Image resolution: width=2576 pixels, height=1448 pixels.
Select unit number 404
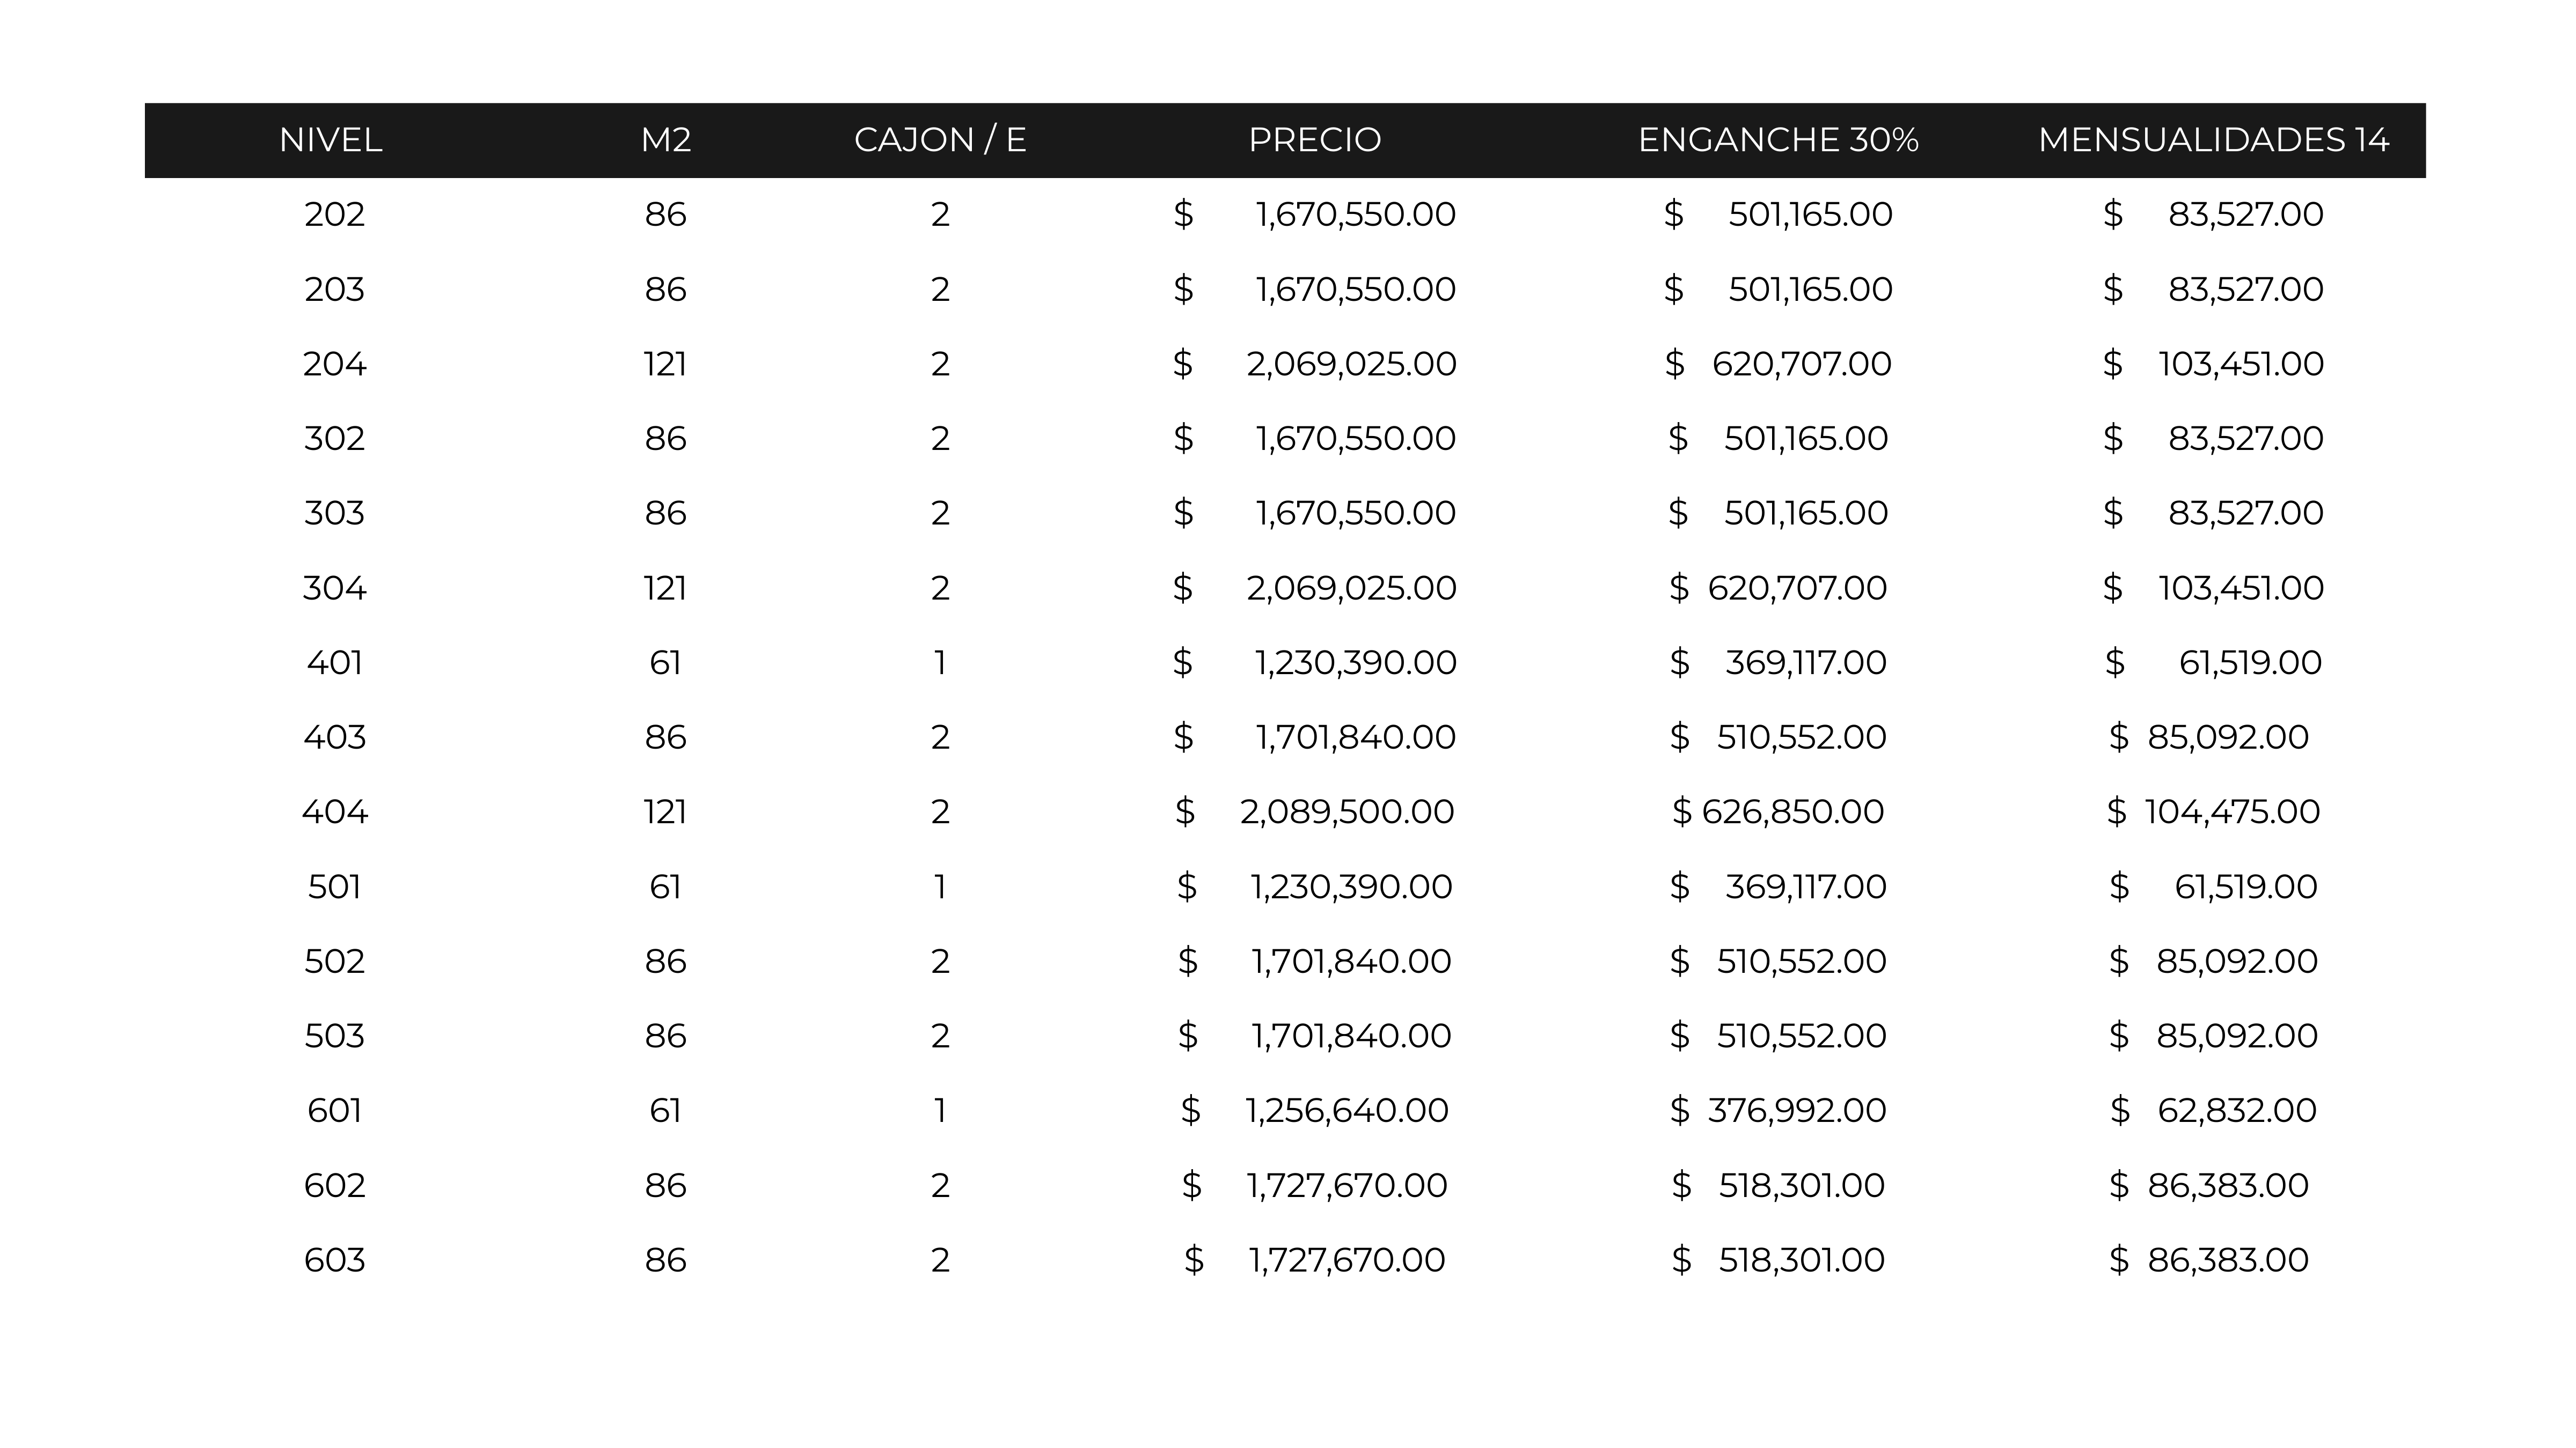pyautogui.click(x=335, y=811)
